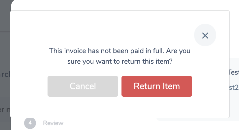
Task: Click the "Return Item" label text
Action: coord(157,86)
